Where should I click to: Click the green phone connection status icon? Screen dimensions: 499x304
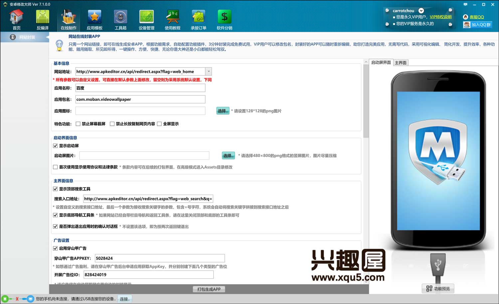click(x=5, y=299)
